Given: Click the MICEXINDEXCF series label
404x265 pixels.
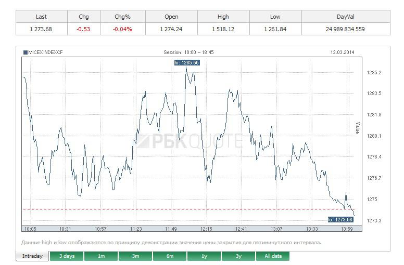Looking at the screenshot, I should [x=45, y=52].
